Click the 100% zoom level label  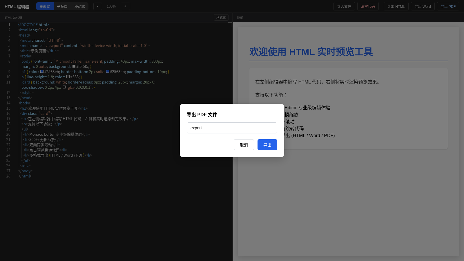click(x=111, y=6)
